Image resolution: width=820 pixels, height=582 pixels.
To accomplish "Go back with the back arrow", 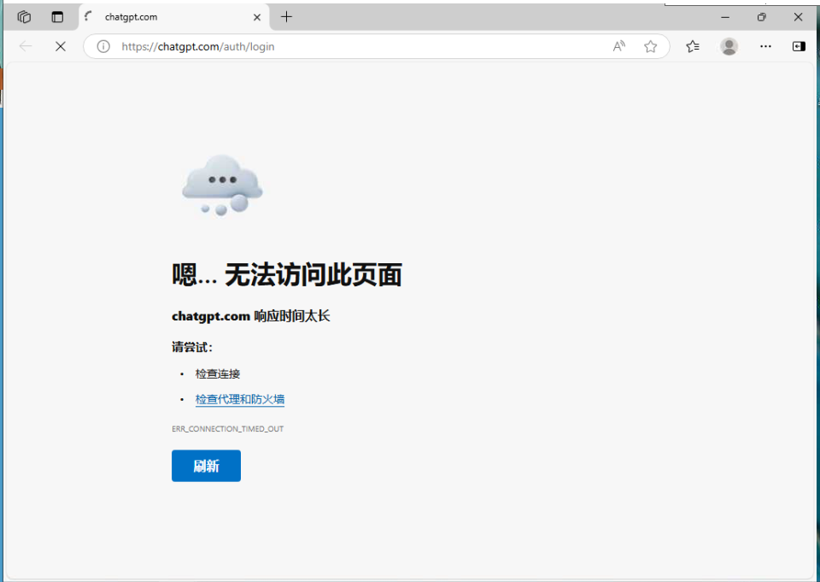I will click(x=26, y=47).
